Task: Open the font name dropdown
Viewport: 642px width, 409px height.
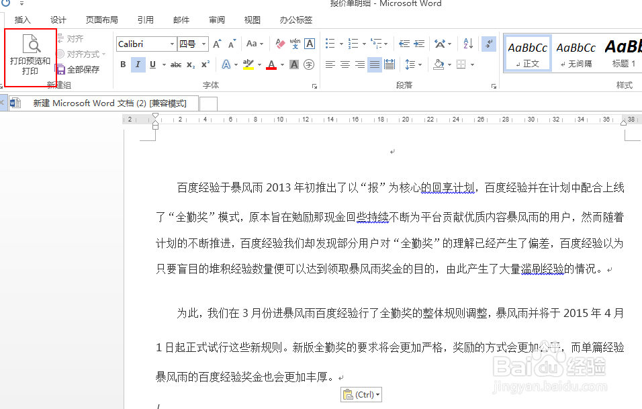Action: click(172, 44)
